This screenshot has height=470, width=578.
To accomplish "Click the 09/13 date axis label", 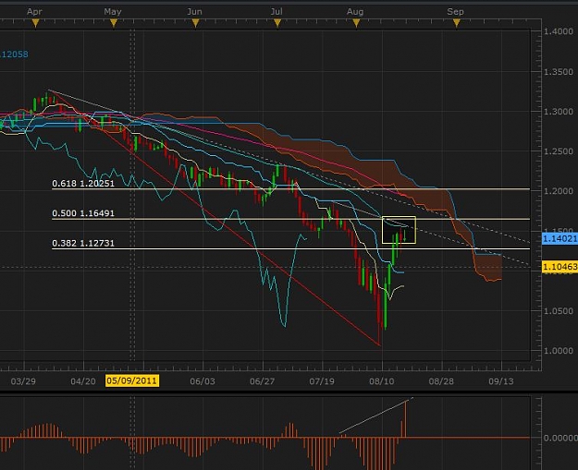I will tap(501, 381).
